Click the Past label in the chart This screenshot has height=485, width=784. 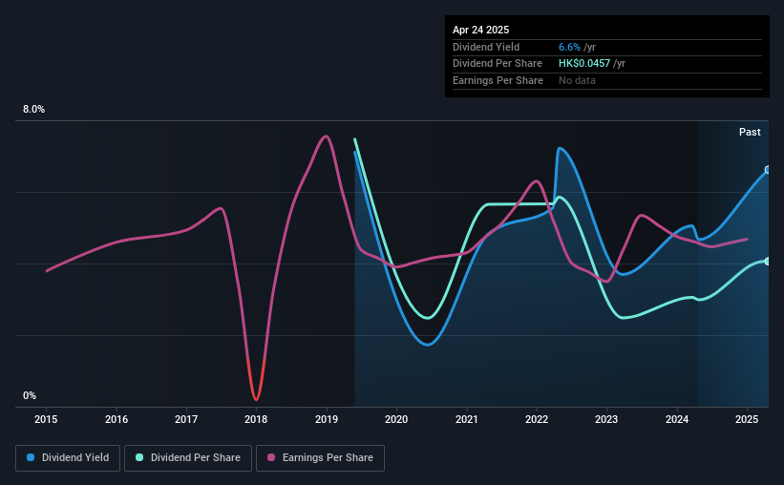(750, 132)
